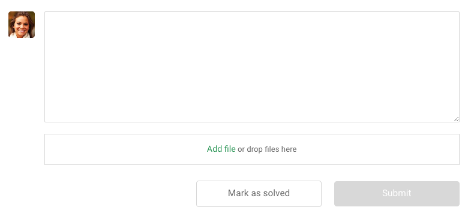Select the smiling woman's profile picture
This screenshot has width=471, height=216.
pyautogui.click(x=22, y=25)
